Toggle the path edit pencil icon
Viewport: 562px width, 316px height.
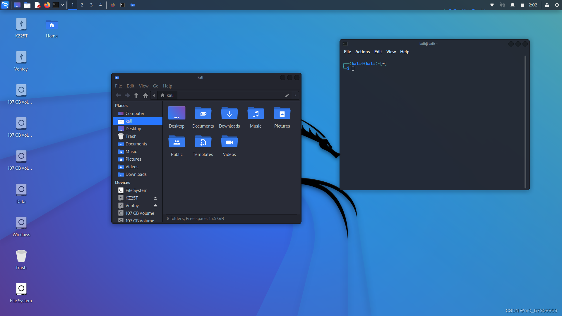pyautogui.click(x=287, y=95)
